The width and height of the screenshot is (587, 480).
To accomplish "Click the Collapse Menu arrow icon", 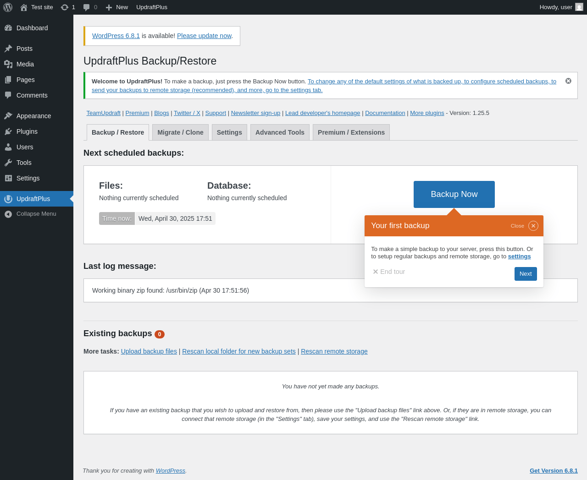I will [8, 214].
